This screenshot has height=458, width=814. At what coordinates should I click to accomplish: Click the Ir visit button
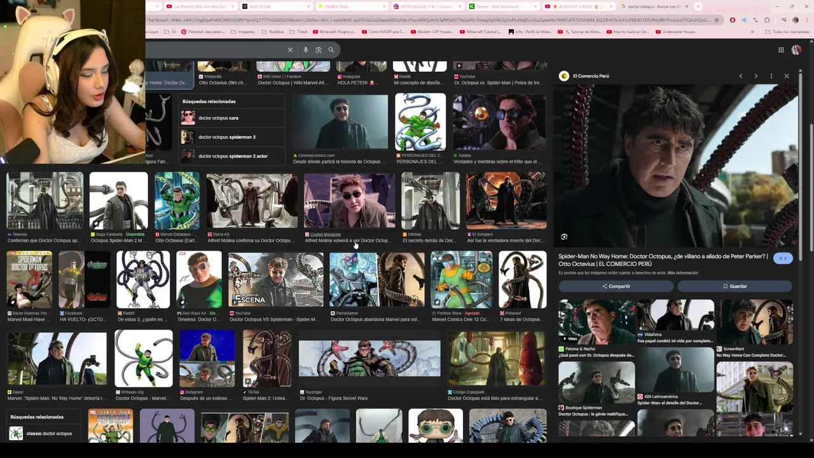pyautogui.click(x=783, y=258)
